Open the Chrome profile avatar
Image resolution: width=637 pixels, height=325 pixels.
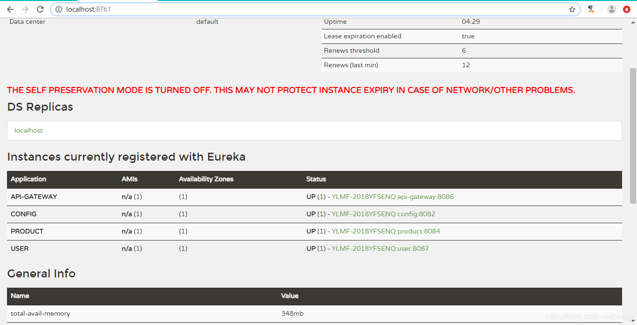(612, 9)
